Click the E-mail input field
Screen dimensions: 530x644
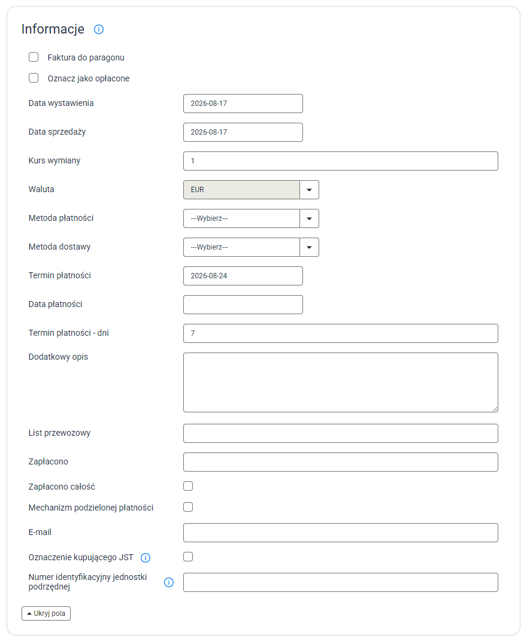click(x=341, y=533)
